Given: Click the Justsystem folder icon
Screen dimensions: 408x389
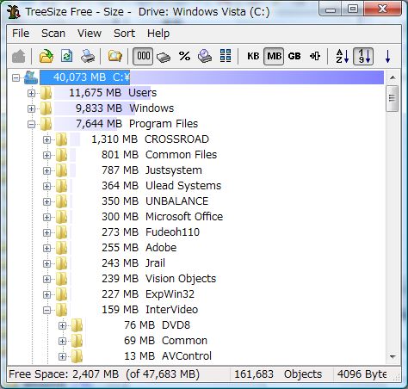Looking at the screenshot, I should coord(61,170).
